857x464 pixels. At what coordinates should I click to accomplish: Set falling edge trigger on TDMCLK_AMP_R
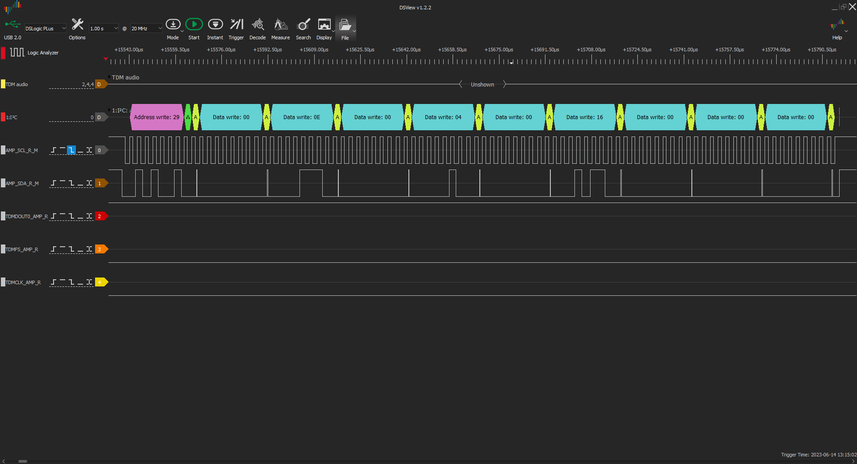(x=71, y=282)
